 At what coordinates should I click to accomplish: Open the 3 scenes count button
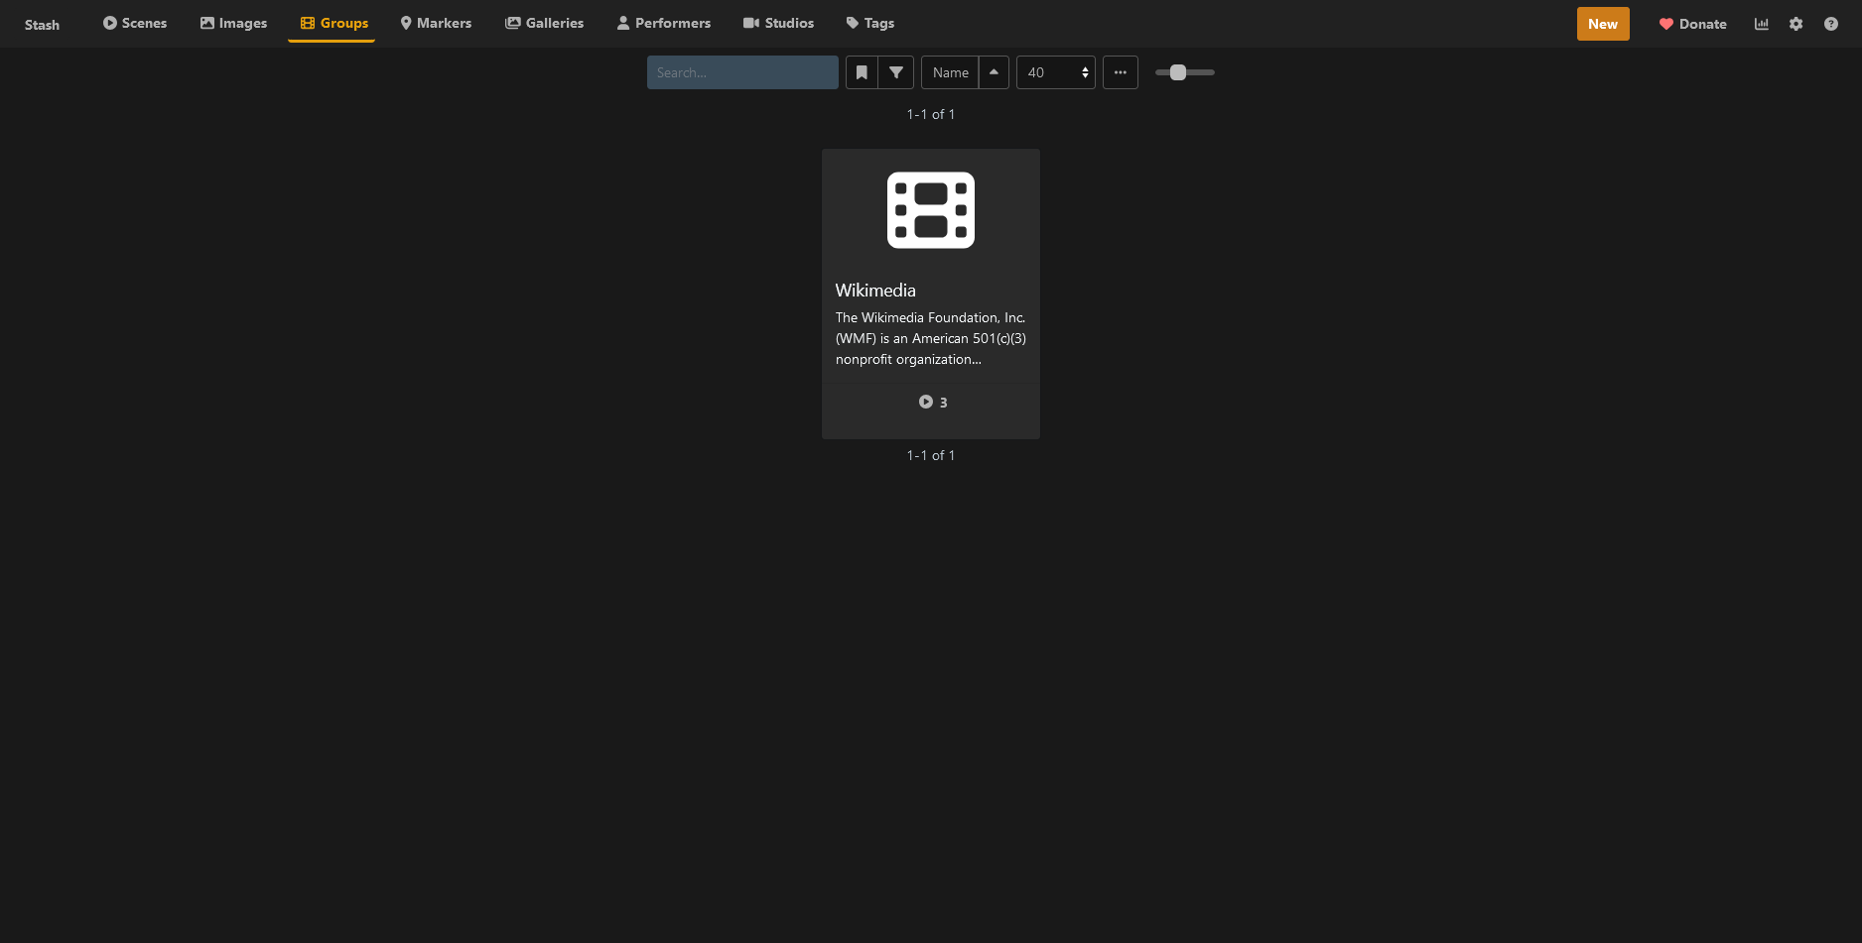[x=933, y=402]
